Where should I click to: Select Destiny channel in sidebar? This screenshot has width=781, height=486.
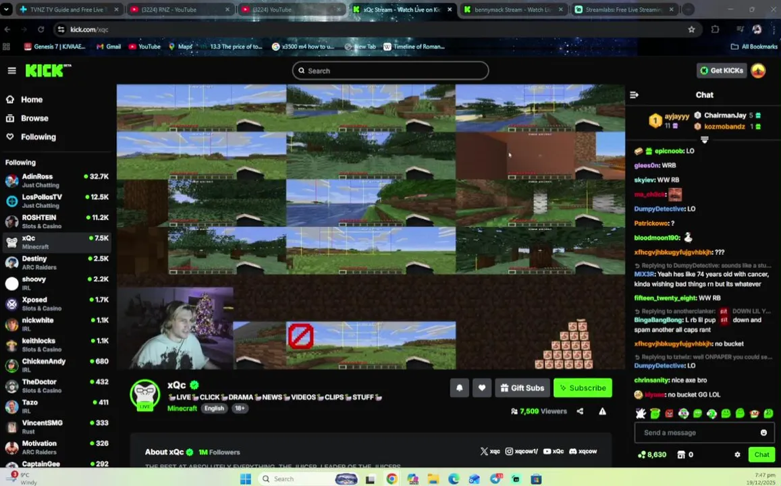[57, 263]
